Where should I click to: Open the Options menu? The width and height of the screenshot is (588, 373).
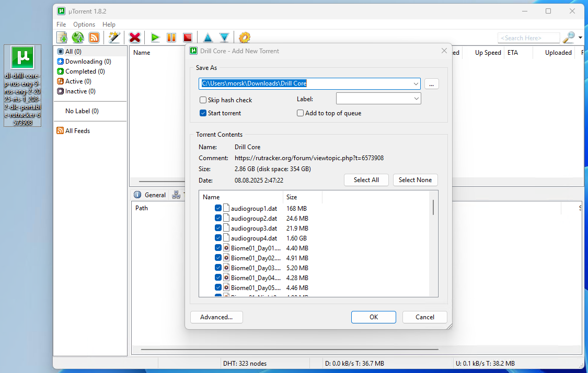coord(84,25)
